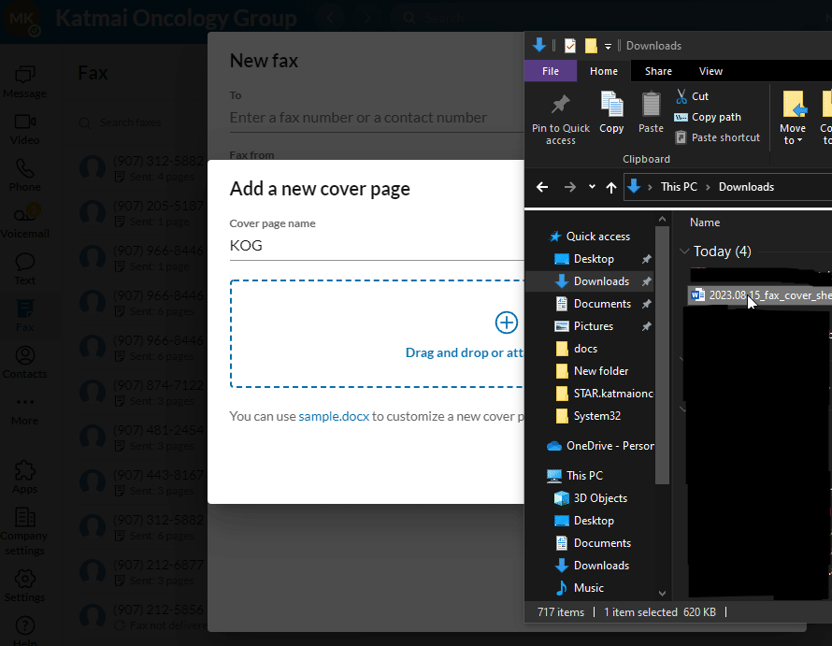Select pinned Desktop under Quick access
Screen dimensions: 832x646
pos(594,259)
